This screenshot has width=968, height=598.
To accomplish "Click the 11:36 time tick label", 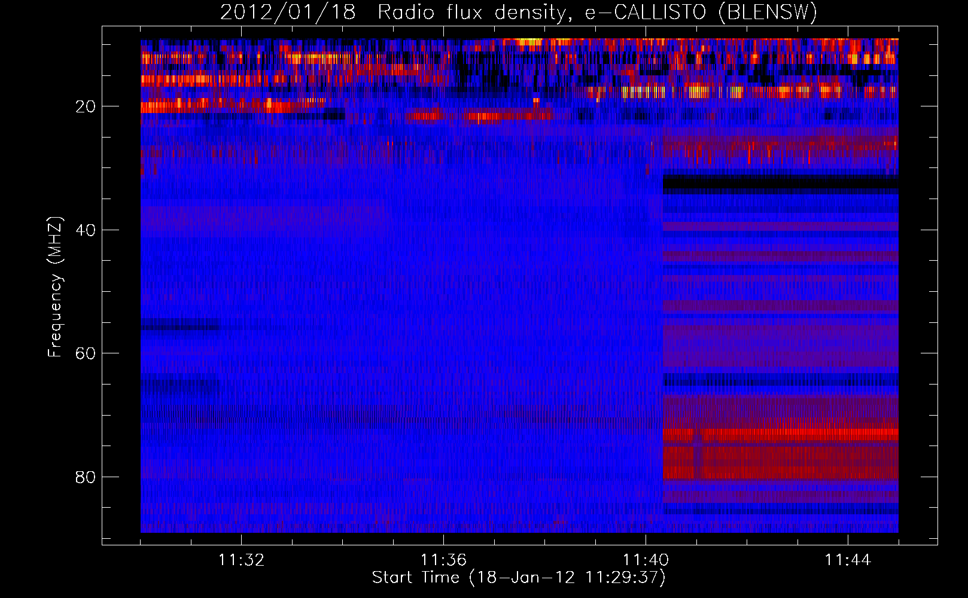I will [443, 560].
